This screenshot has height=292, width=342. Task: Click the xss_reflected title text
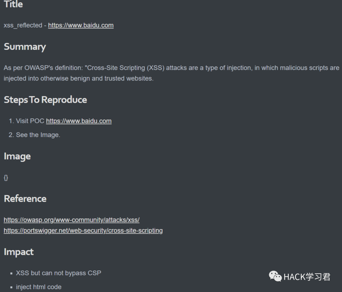(x=23, y=25)
